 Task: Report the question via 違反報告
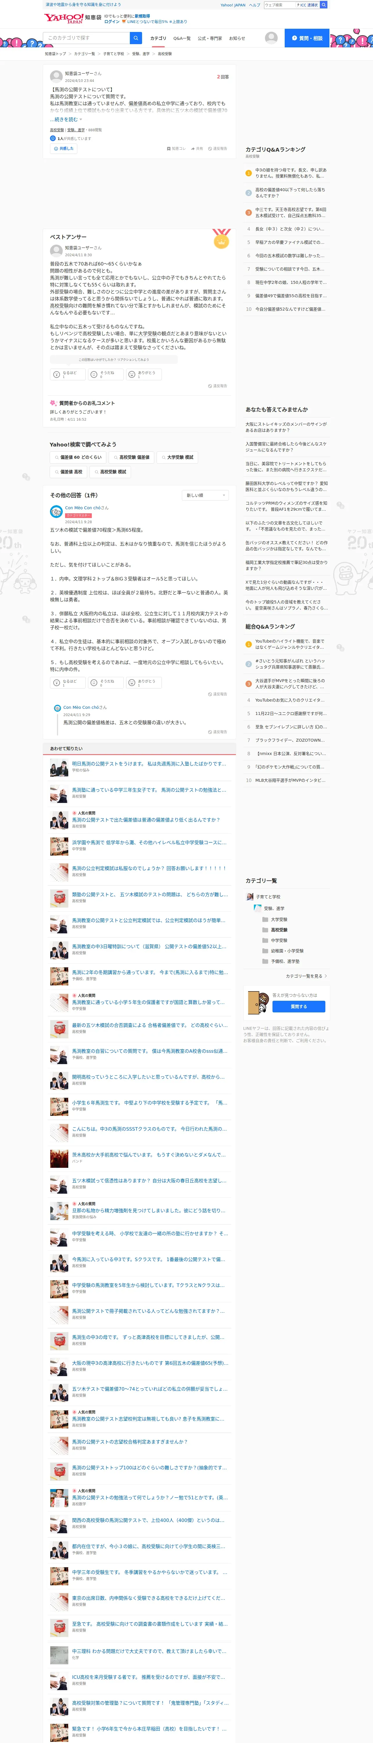point(217,148)
